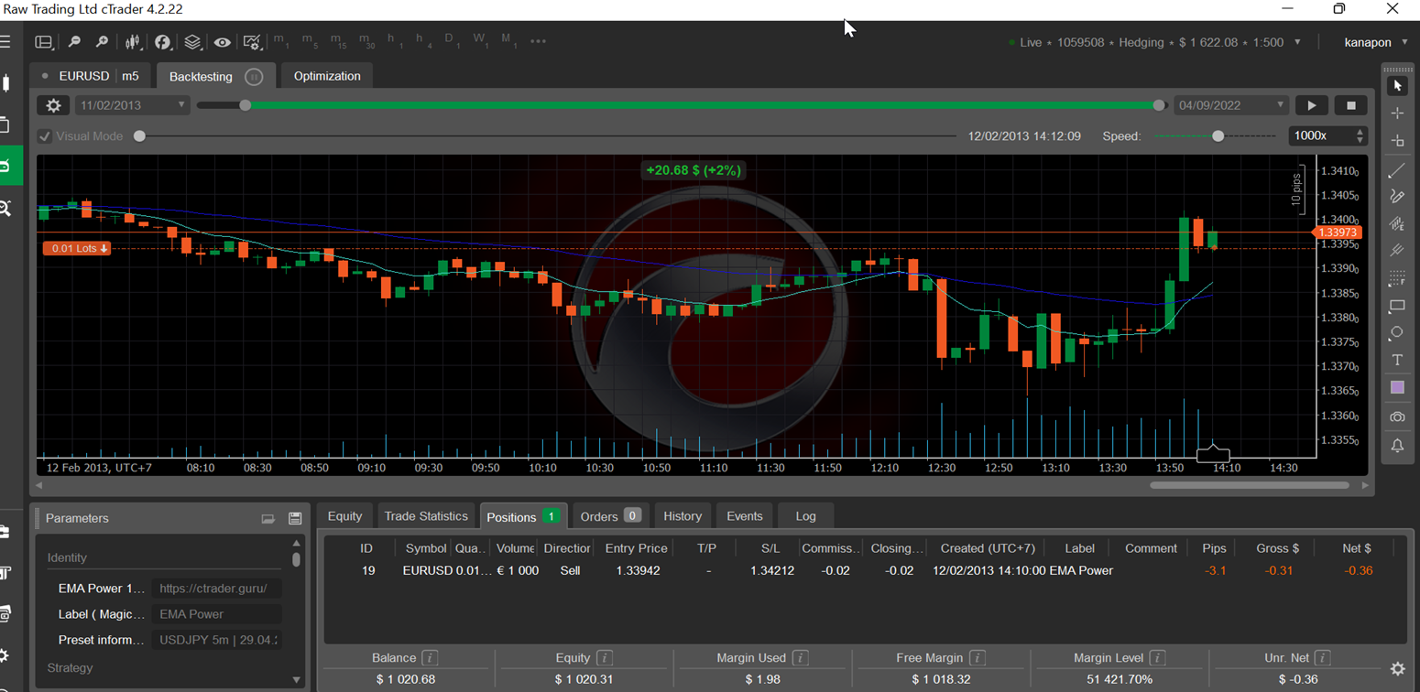Screen dimensions: 1420x692
Task: Select the pencil freehand drawing tool
Action: coord(1397,196)
